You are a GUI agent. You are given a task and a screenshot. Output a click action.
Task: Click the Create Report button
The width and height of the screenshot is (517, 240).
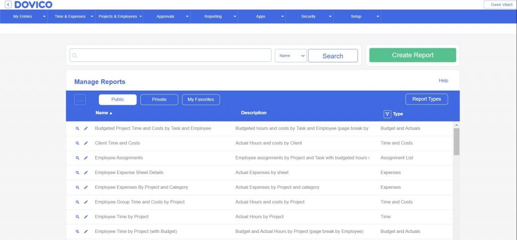coord(412,55)
